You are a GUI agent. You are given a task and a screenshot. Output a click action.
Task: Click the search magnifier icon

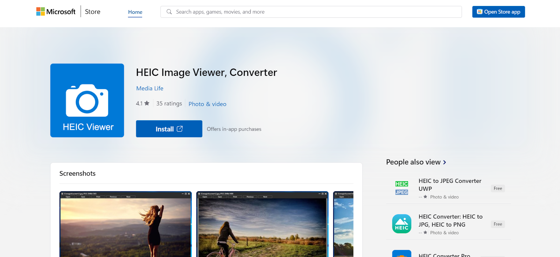coord(169,12)
